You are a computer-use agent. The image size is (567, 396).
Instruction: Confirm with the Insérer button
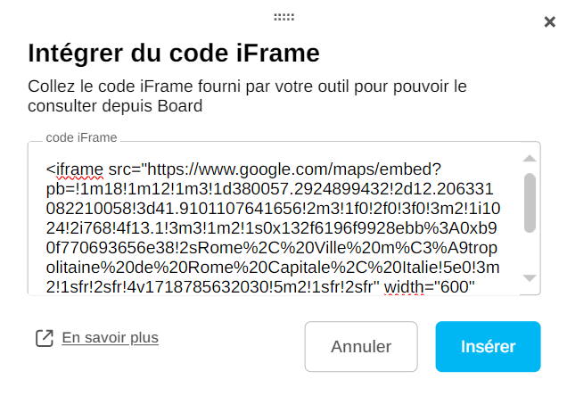click(488, 346)
